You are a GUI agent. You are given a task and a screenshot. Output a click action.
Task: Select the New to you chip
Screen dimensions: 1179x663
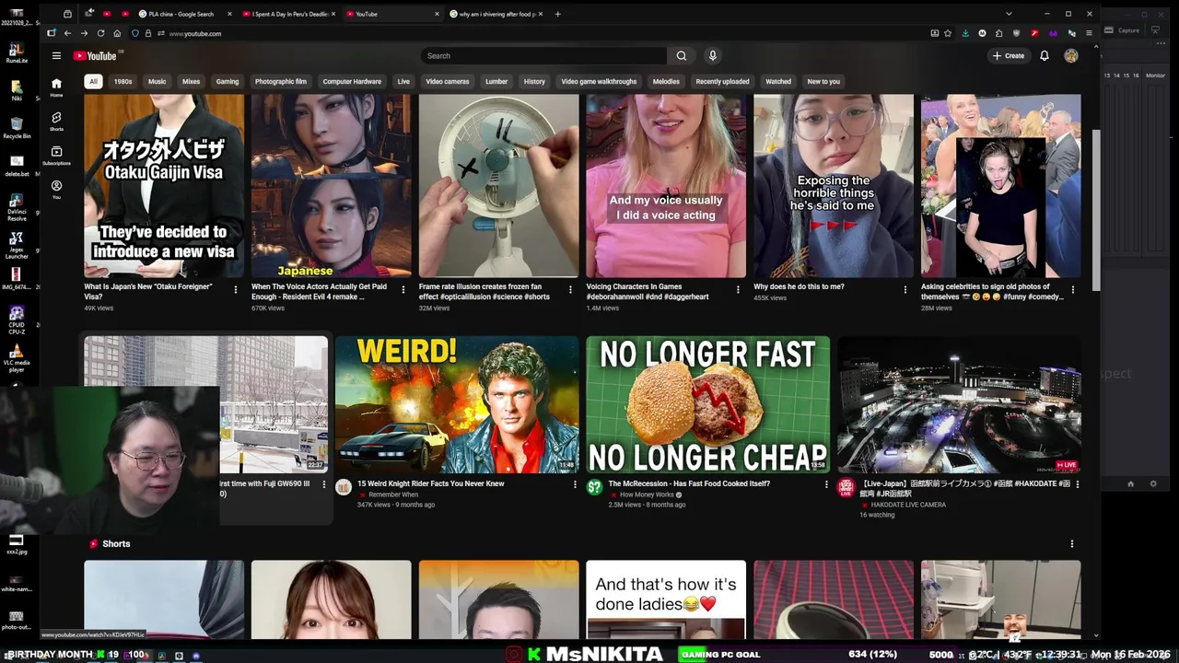tap(823, 81)
